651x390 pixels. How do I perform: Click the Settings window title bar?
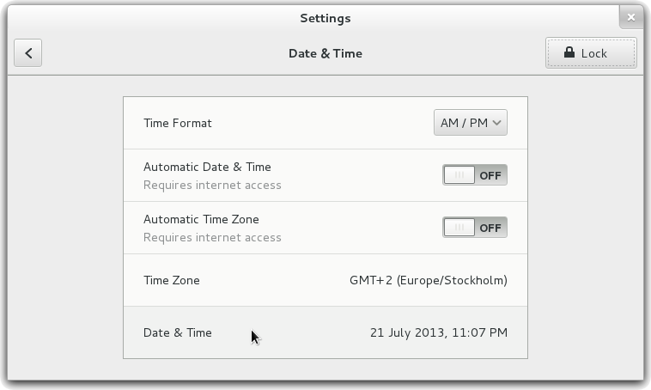(325, 18)
